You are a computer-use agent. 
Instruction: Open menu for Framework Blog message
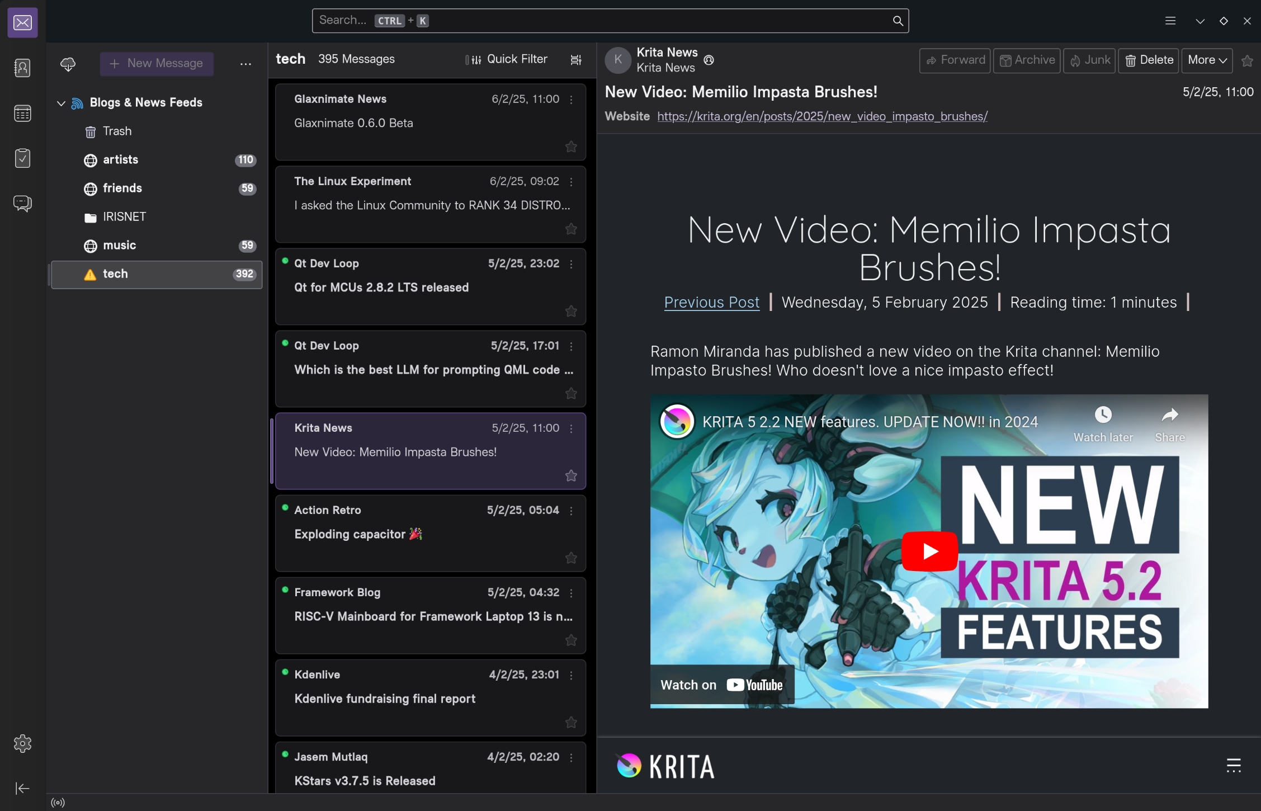tap(571, 593)
